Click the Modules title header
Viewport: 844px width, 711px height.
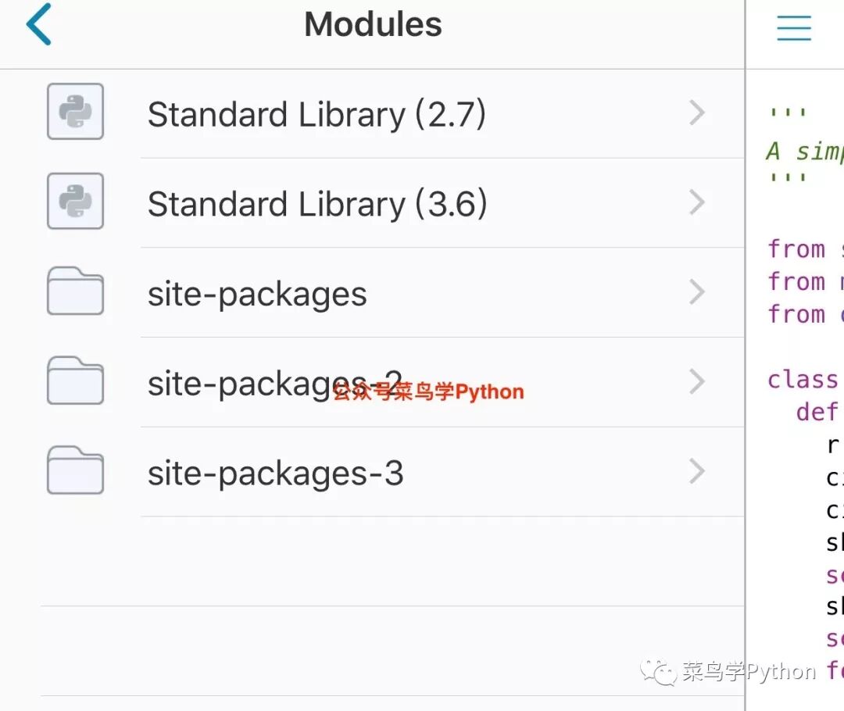(373, 24)
